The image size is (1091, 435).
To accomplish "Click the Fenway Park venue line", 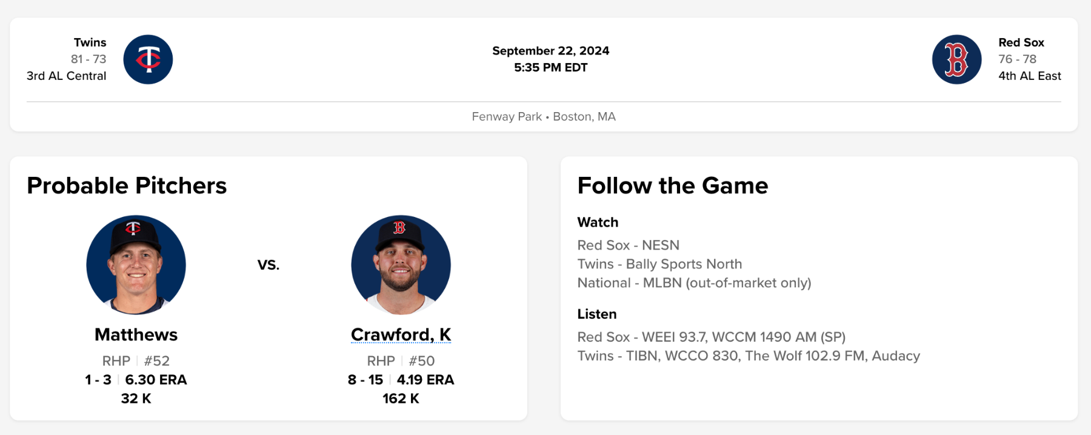I will [544, 116].
